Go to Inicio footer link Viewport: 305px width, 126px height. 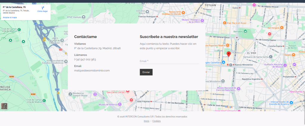[146, 121]
